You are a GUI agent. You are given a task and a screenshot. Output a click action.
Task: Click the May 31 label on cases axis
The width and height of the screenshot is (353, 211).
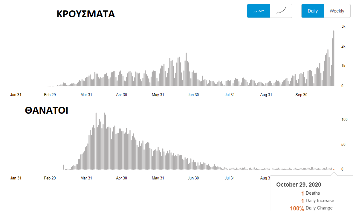pyautogui.click(x=158, y=95)
